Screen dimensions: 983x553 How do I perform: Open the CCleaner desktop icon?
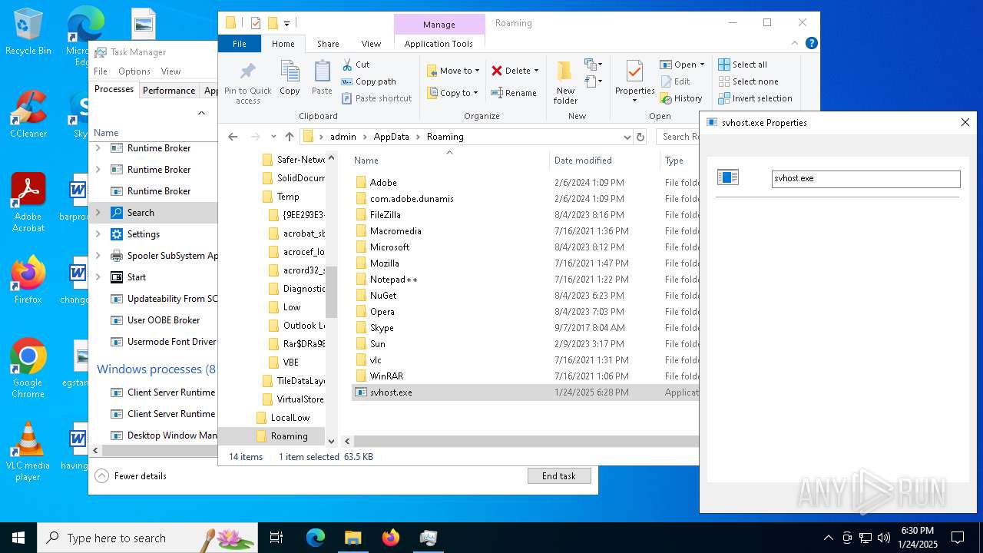[x=28, y=114]
